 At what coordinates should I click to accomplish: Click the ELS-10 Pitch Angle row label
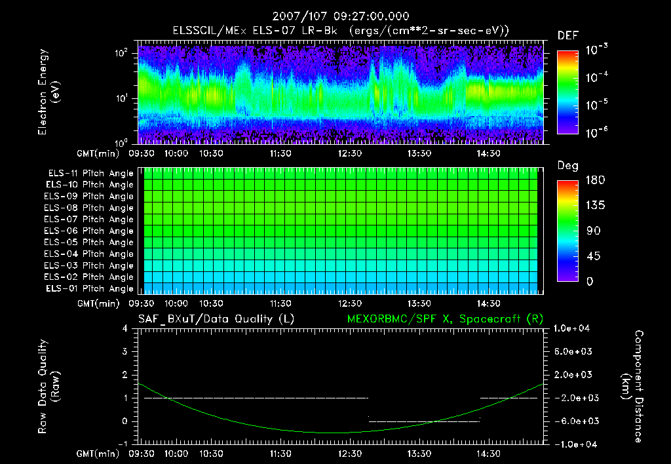90,185
